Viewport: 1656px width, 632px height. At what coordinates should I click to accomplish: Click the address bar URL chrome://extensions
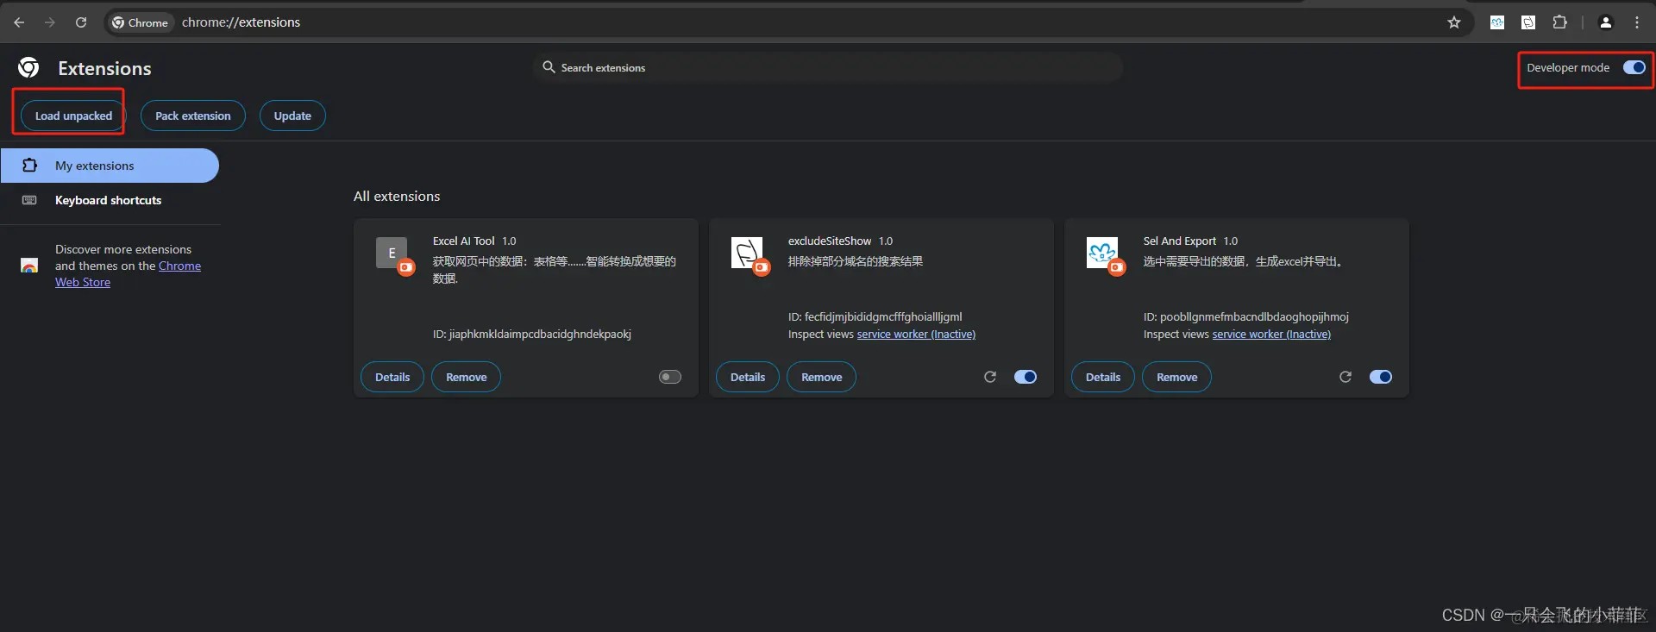click(241, 22)
